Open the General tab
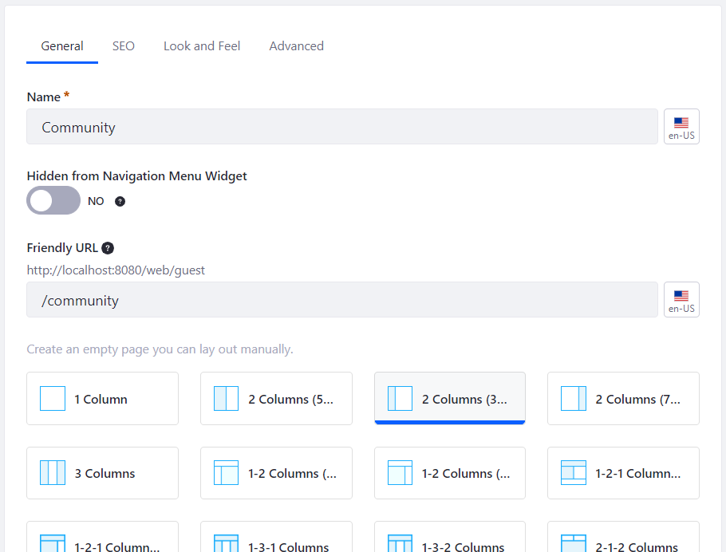 coord(62,46)
